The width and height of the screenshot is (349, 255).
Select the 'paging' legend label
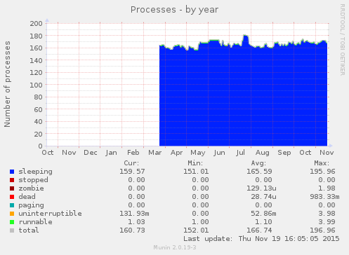coord(31,205)
